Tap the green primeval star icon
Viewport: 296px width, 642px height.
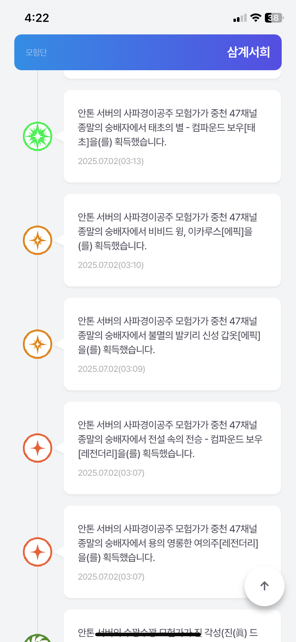[x=38, y=136]
